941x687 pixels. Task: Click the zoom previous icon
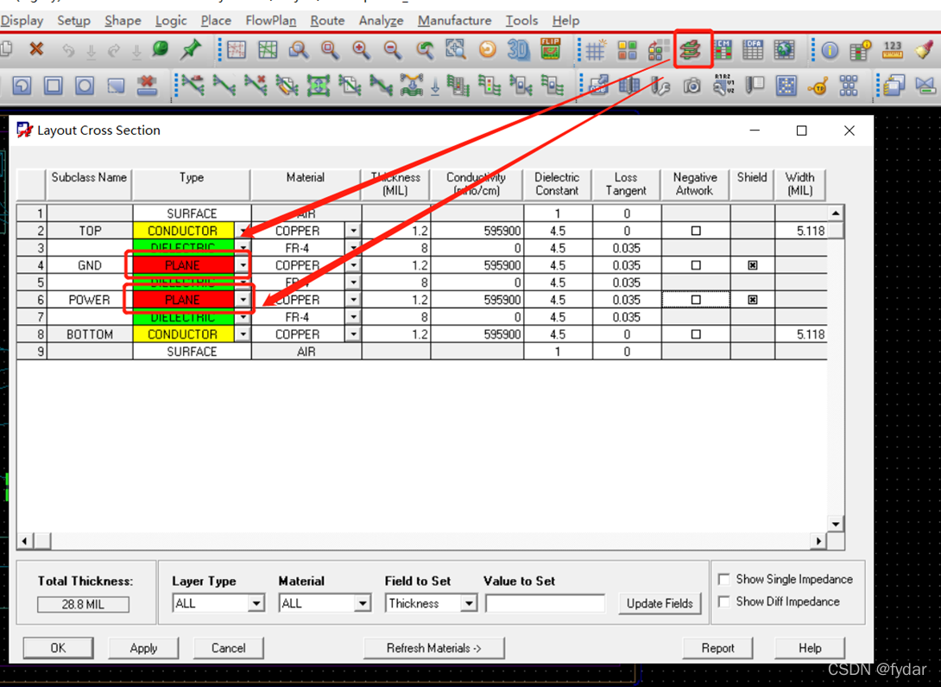point(424,49)
